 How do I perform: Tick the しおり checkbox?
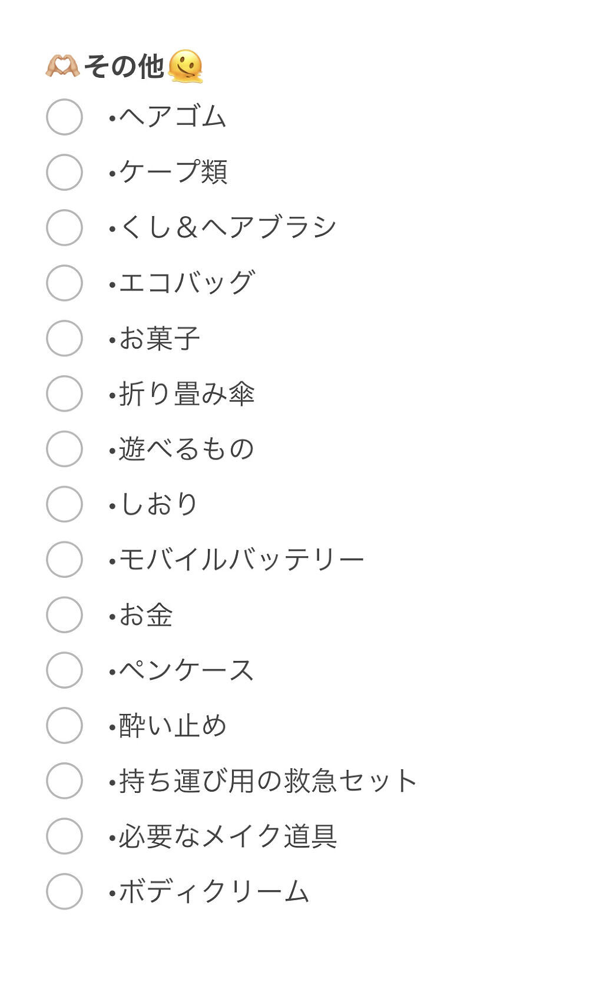[64, 504]
